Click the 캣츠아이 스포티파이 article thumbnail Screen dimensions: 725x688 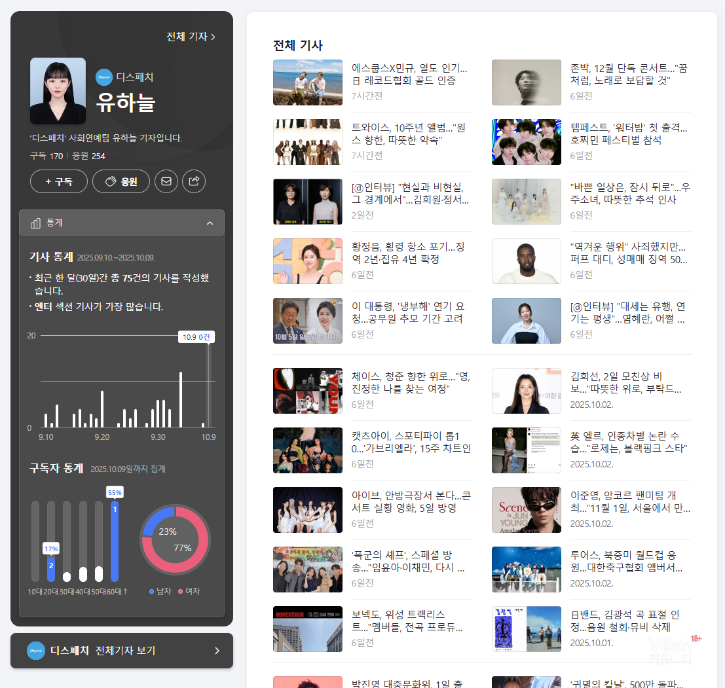tap(307, 450)
